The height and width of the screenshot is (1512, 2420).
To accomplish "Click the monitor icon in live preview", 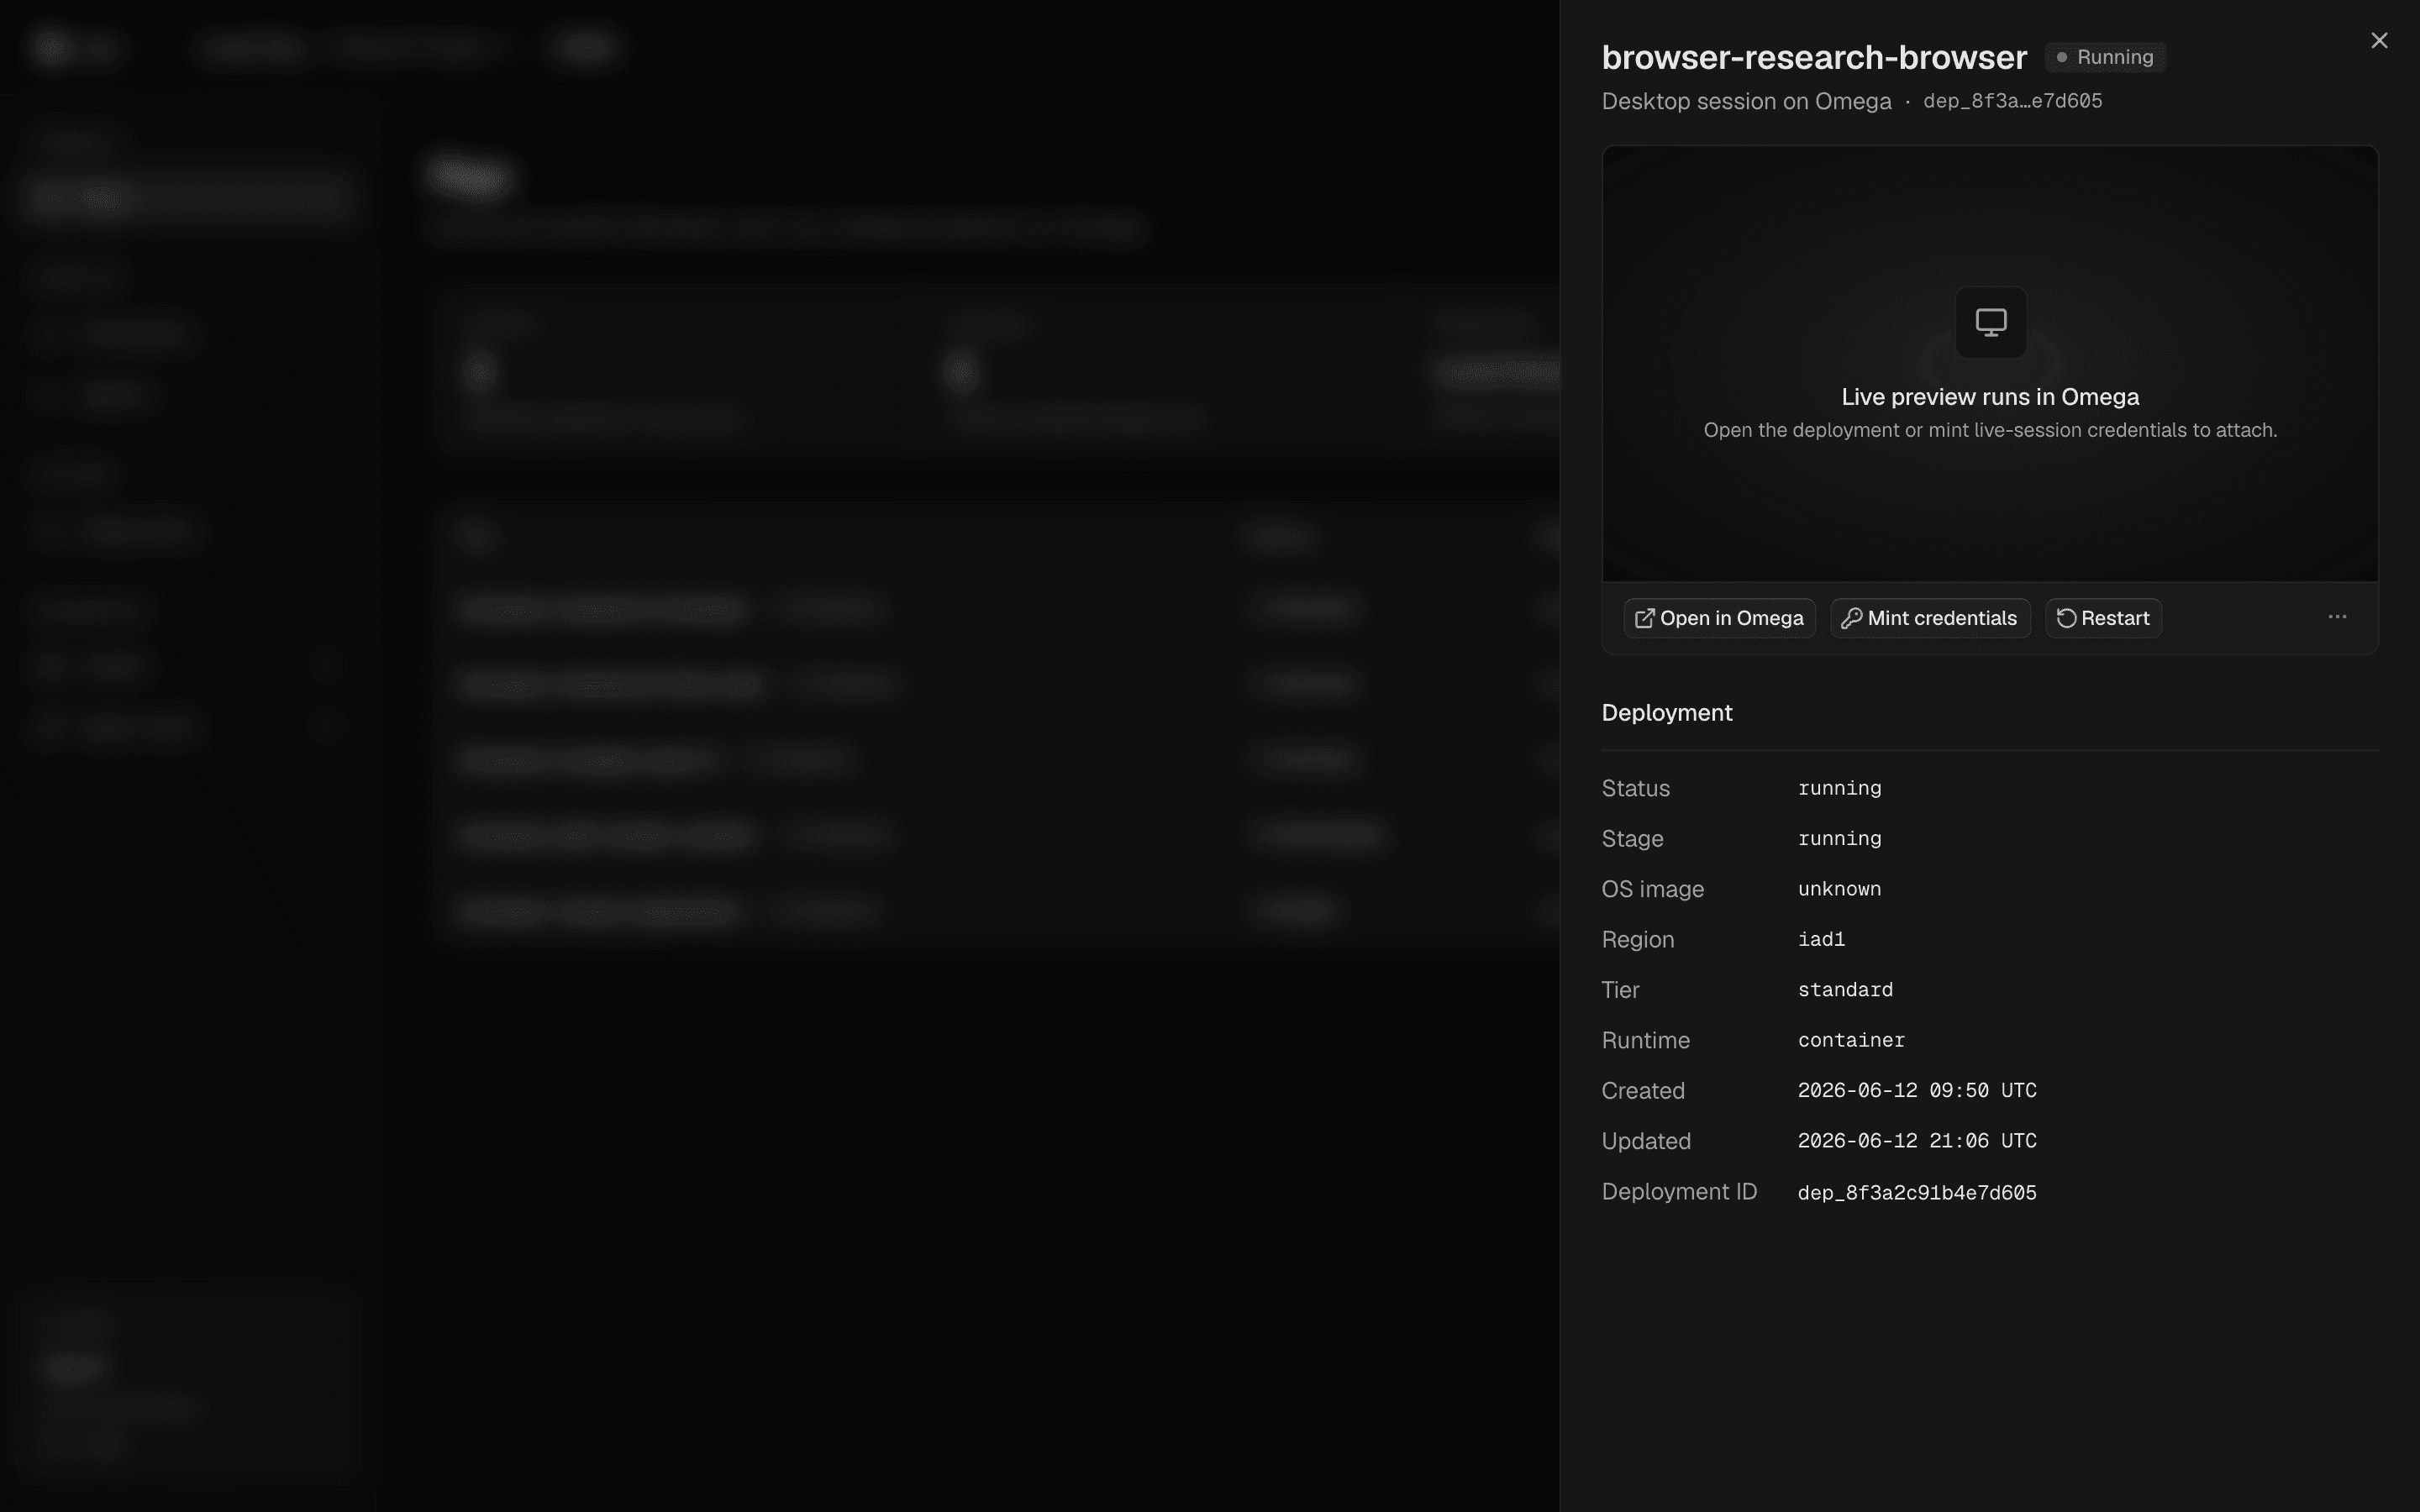I will 1991,322.
